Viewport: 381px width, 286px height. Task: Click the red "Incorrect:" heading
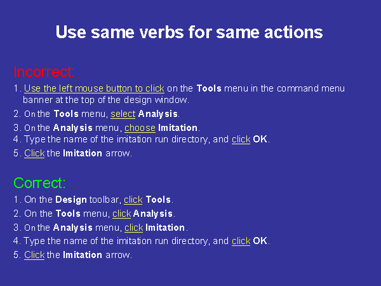point(44,71)
